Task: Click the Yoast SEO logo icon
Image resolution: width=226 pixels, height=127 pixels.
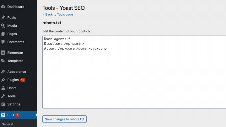Action: coord(3,115)
